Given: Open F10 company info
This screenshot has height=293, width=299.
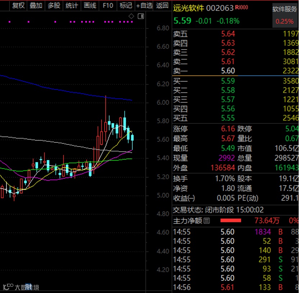Looking at the screenshot, I should pos(108,5).
